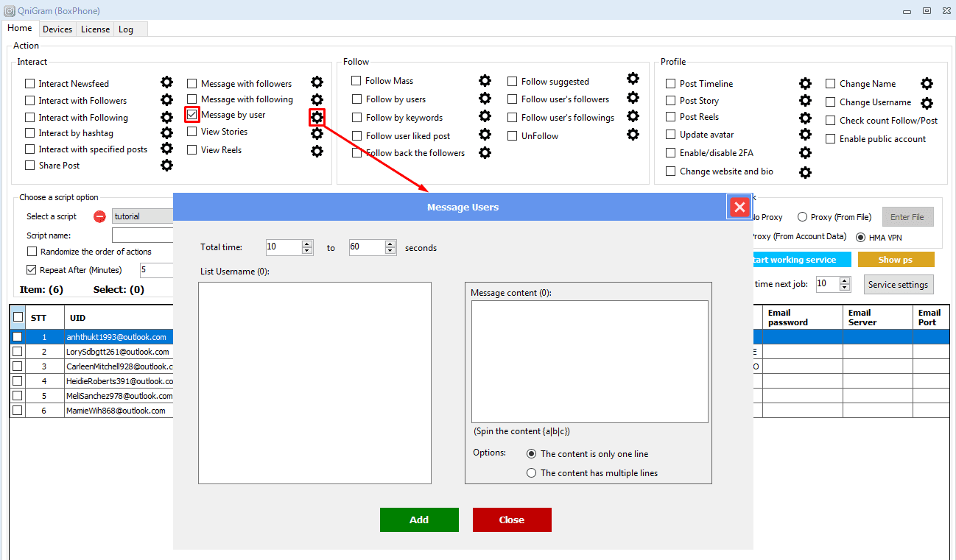Open settings gear for Follow Mass
The image size is (956, 560).
click(x=485, y=81)
